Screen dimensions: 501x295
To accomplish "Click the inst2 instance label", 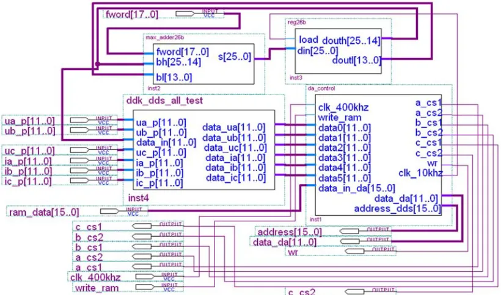I will point(154,88).
